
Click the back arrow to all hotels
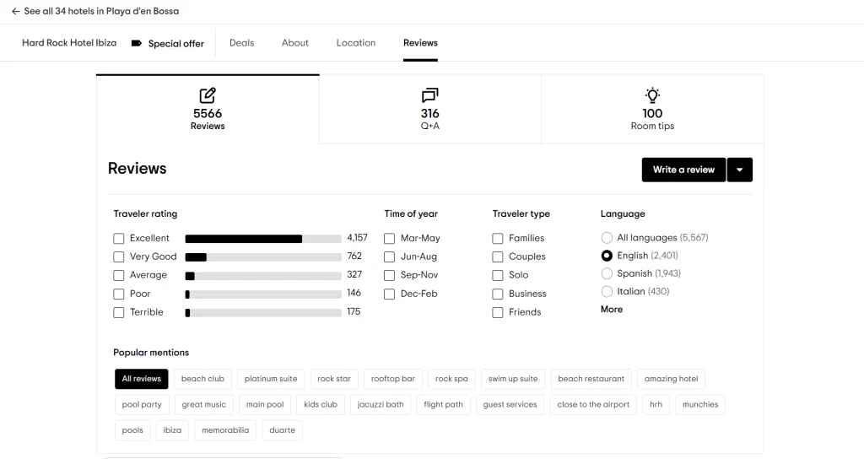[x=16, y=12]
